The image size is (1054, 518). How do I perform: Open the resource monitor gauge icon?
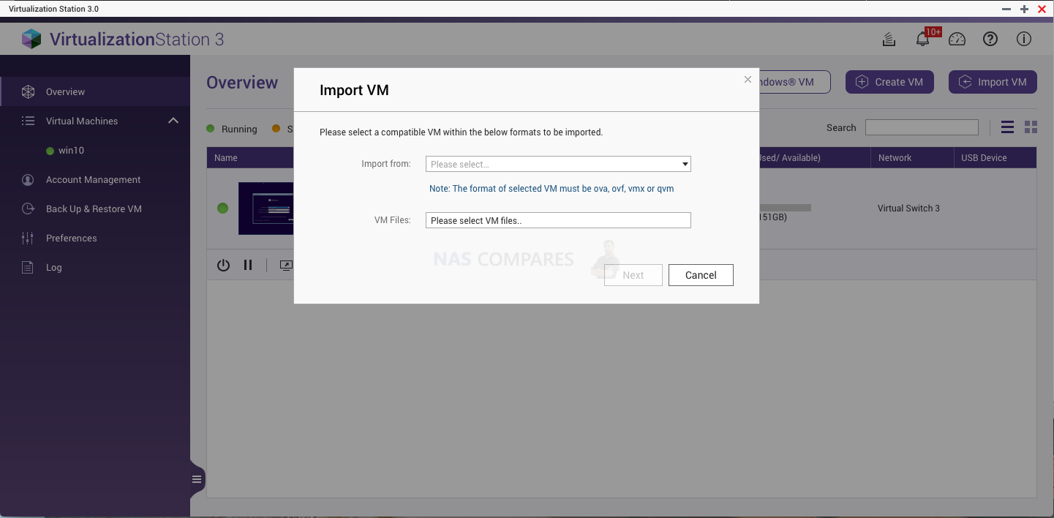click(x=957, y=40)
